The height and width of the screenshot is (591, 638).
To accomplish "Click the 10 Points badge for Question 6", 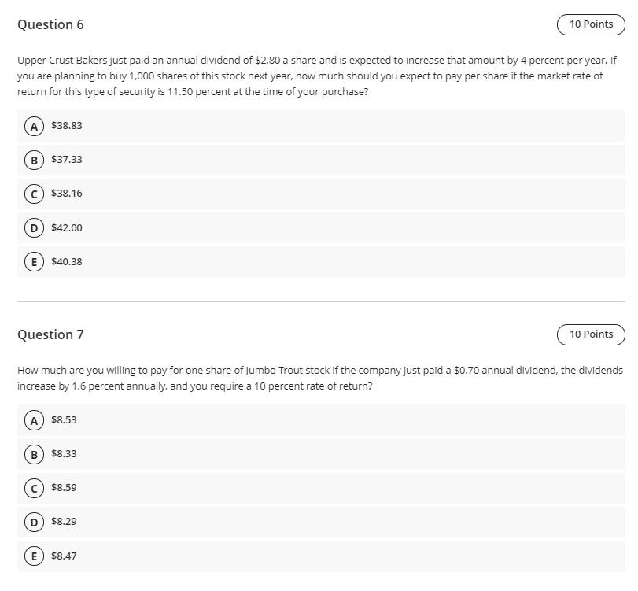I will (591, 24).
